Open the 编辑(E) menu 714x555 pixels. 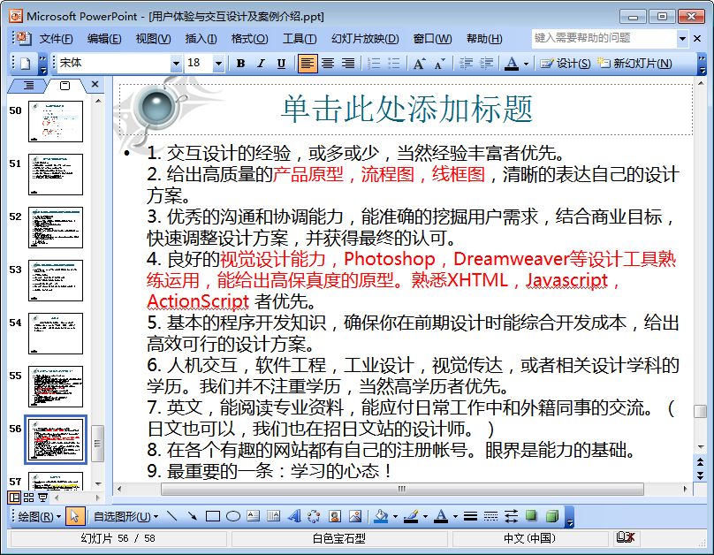104,39
